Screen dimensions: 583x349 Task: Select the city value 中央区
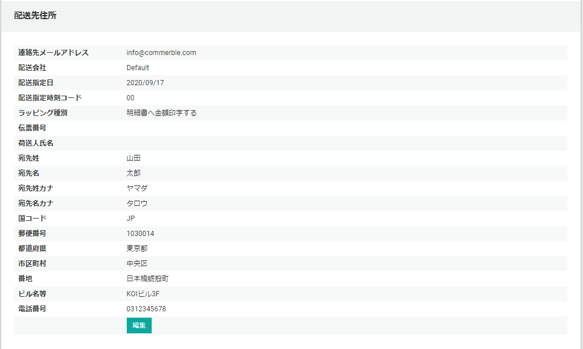[x=137, y=264]
